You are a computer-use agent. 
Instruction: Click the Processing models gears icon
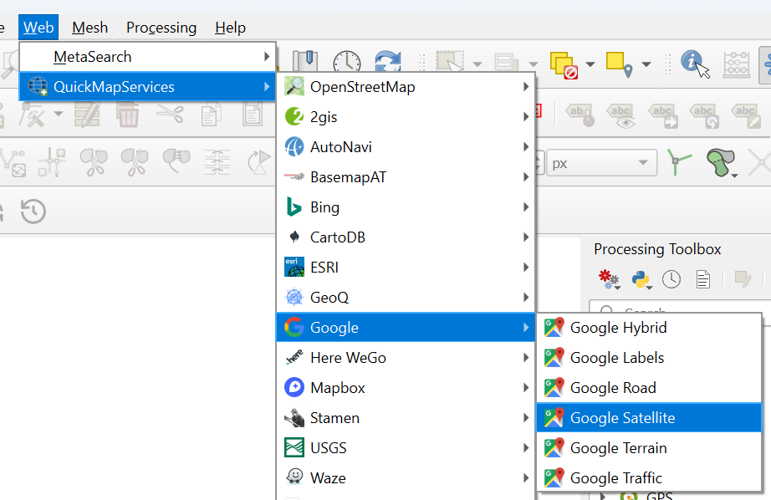pyautogui.click(x=608, y=278)
